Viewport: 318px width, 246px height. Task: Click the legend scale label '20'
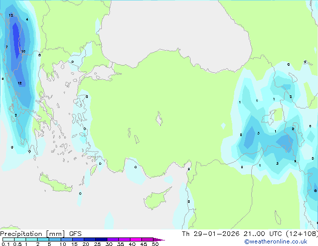[86, 244]
